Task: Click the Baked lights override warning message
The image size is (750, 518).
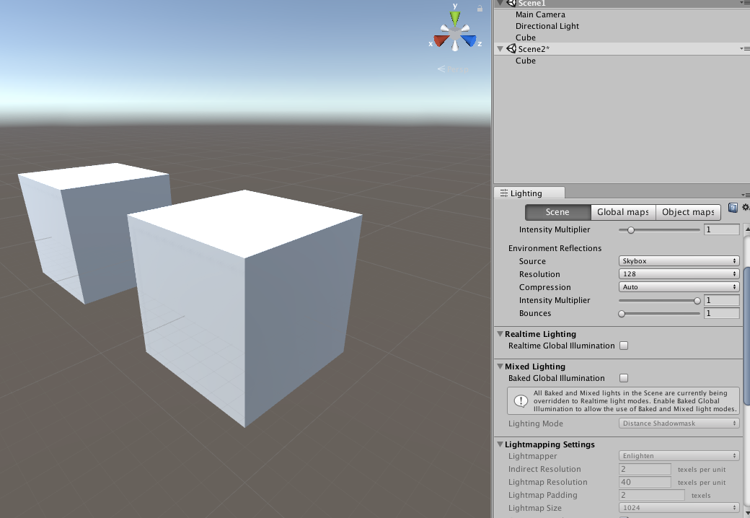Action: (x=623, y=401)
